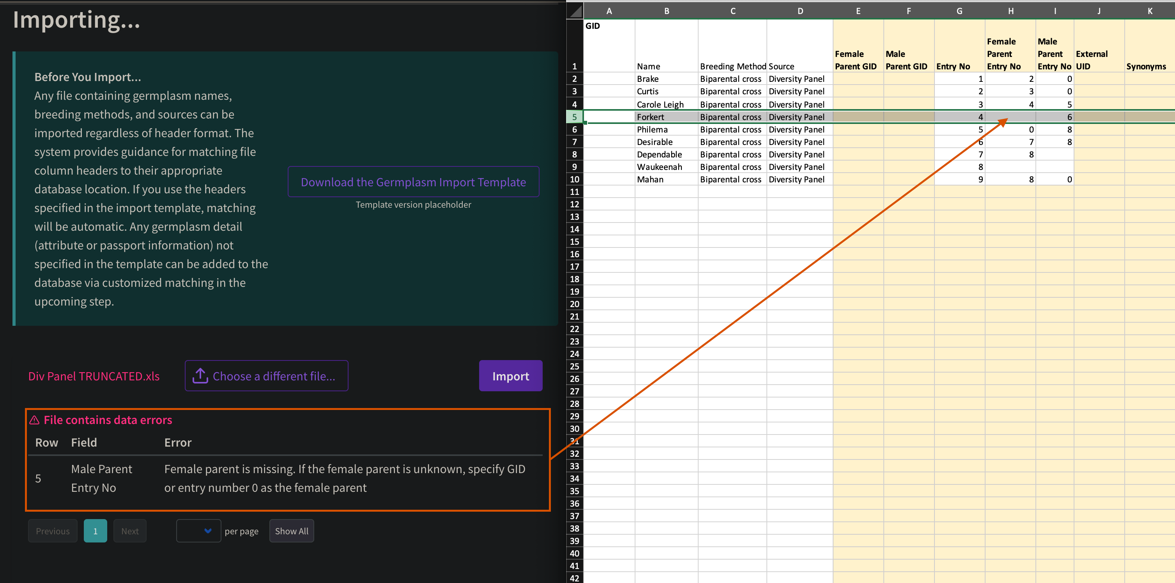Go to pagination page 1

tap(96, 530)
